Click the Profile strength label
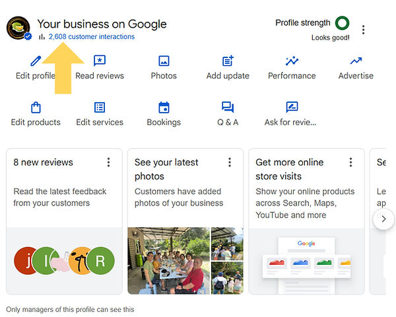Screen dimensions: 396x317 [303, 22]
